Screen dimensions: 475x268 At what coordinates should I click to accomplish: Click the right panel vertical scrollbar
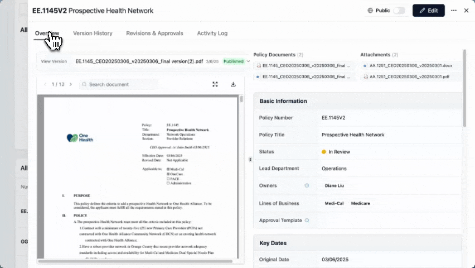[464, 88]
